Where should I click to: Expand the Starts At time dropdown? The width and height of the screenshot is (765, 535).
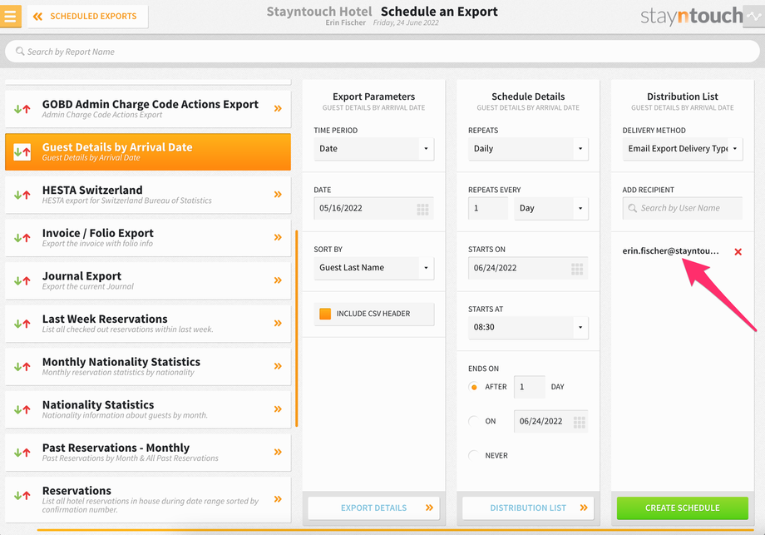pyautogui.click(x=528, y=327)
